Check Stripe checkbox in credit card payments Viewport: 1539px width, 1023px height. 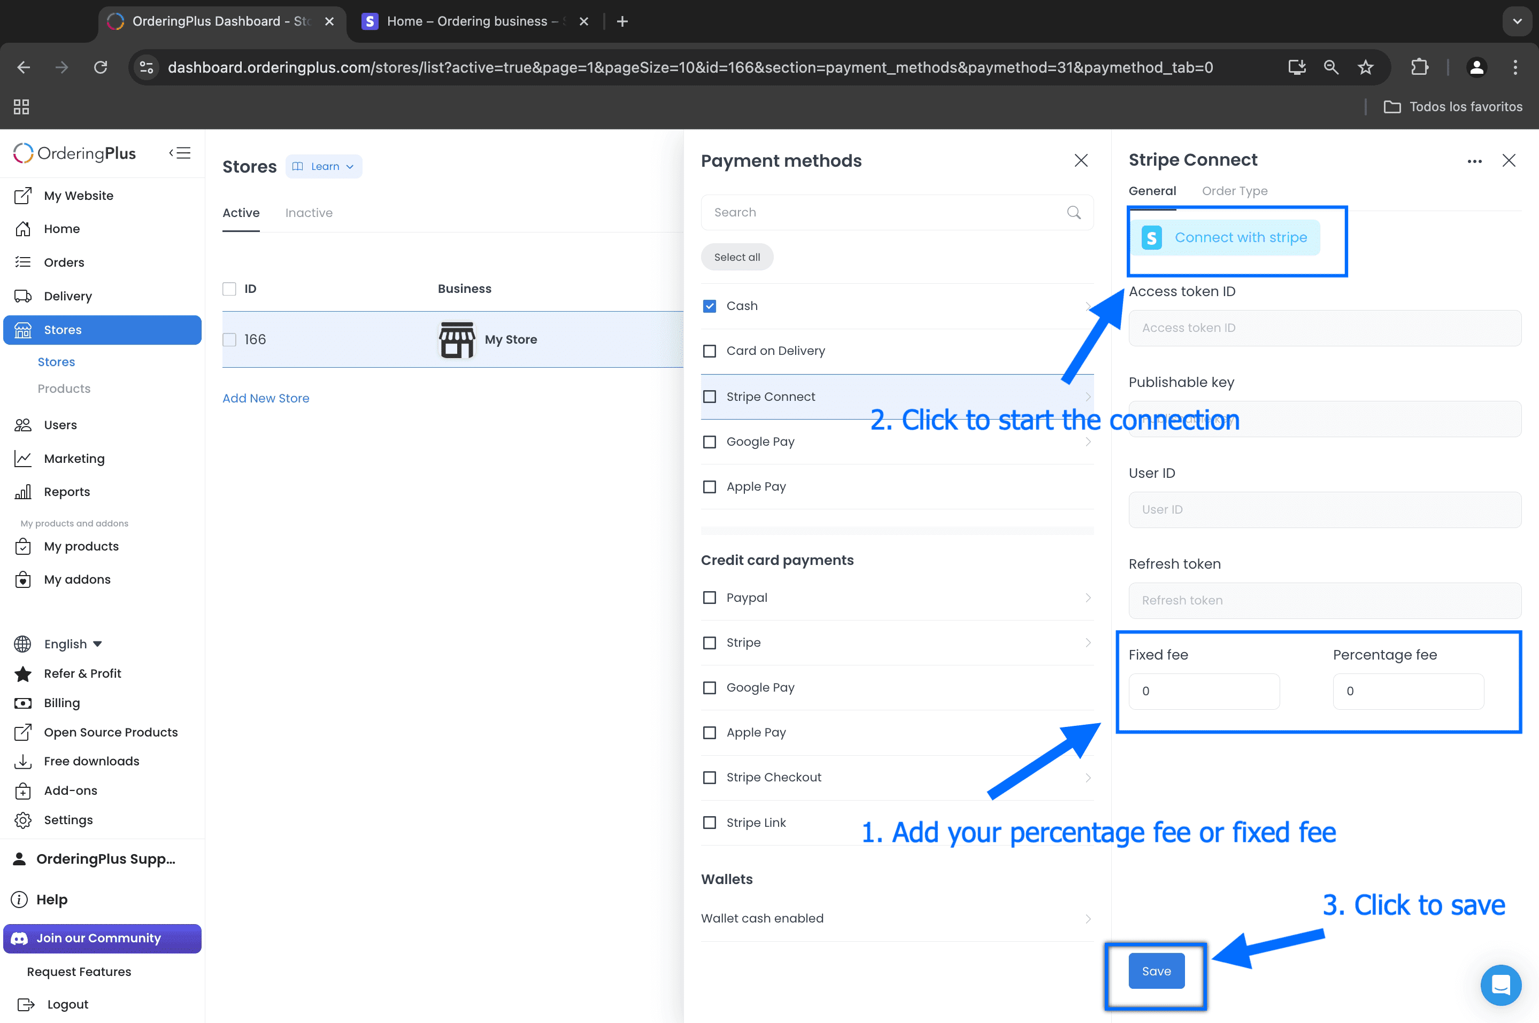710,642
